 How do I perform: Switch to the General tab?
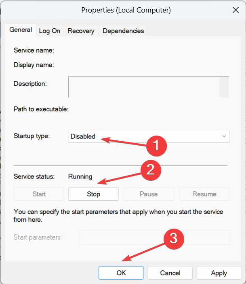tap(21, 30)
